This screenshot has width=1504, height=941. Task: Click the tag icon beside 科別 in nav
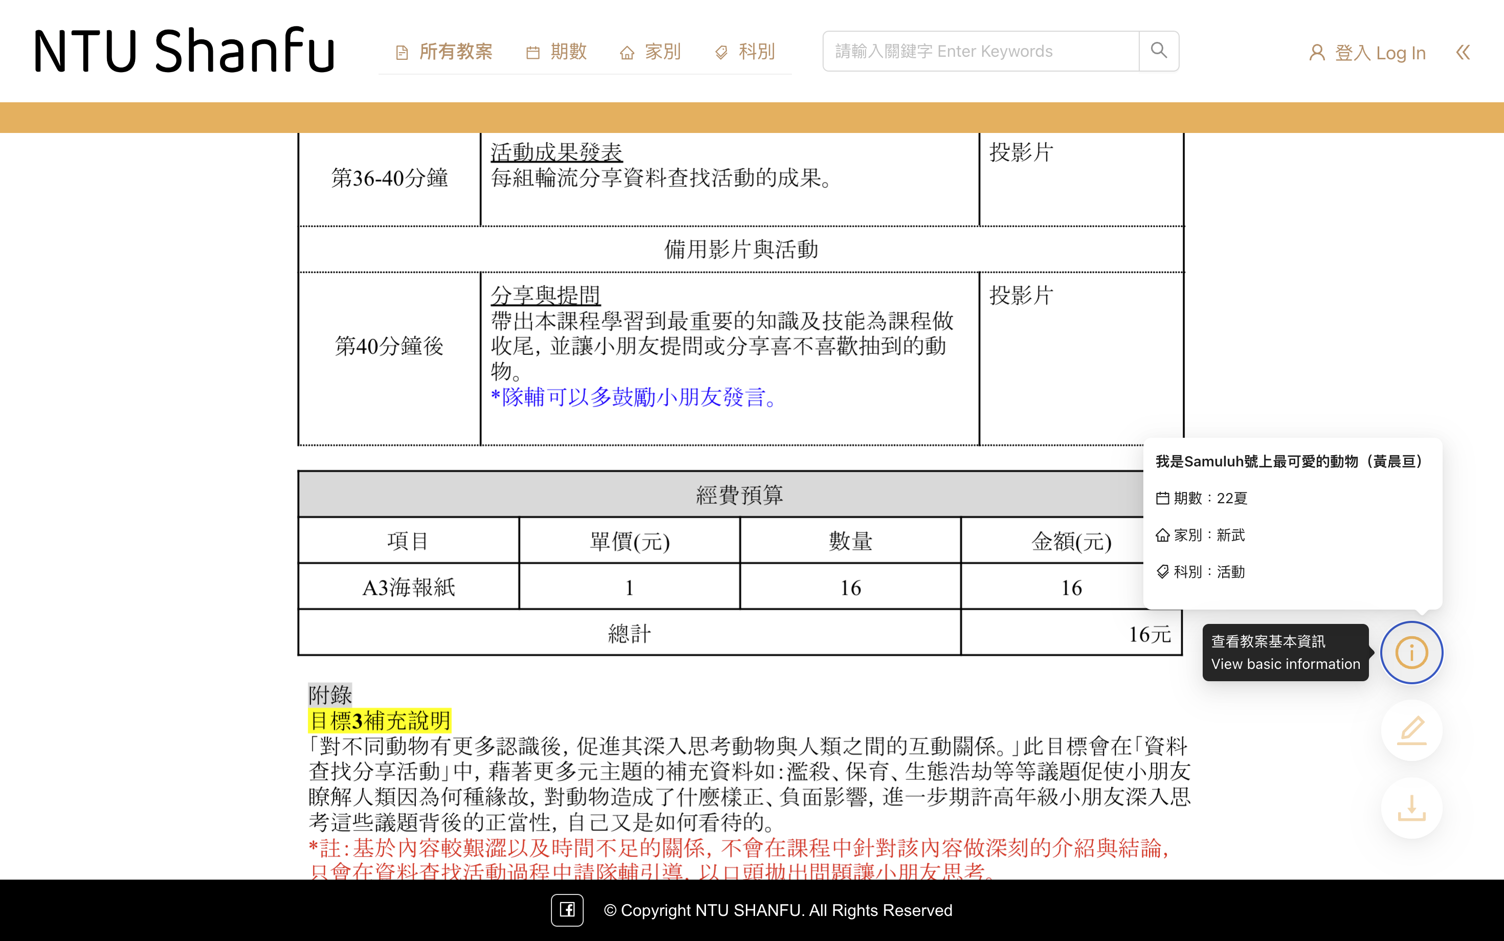pyautogui.click(x=721, y=53)
